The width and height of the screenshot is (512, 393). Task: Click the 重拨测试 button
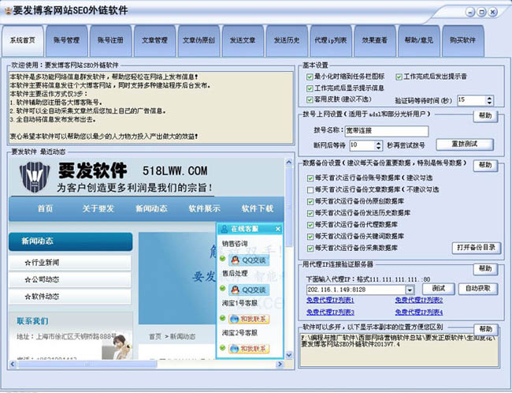click(465, 144)
